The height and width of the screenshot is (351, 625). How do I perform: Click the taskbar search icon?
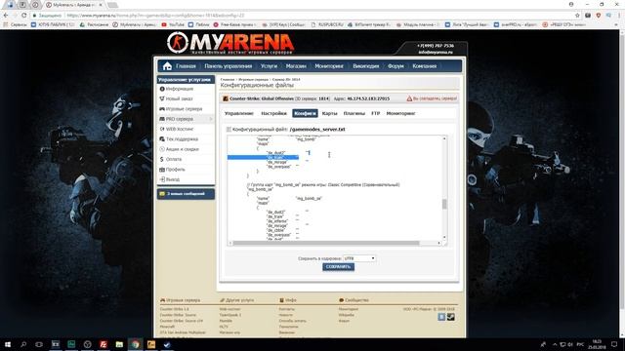pos(23,344)
